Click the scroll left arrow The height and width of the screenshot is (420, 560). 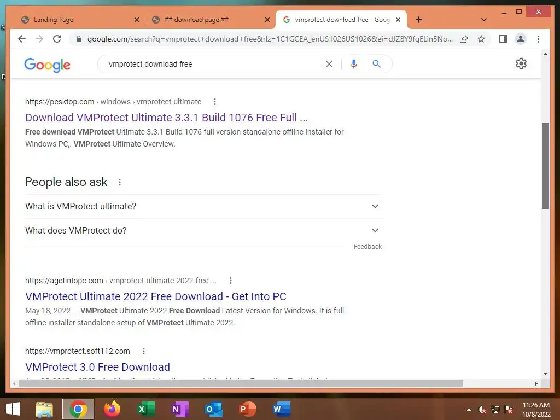click(14, 383)
